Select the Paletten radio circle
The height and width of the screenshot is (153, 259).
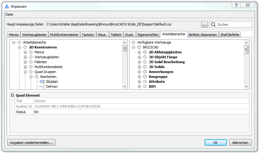[x=31, y=62]
